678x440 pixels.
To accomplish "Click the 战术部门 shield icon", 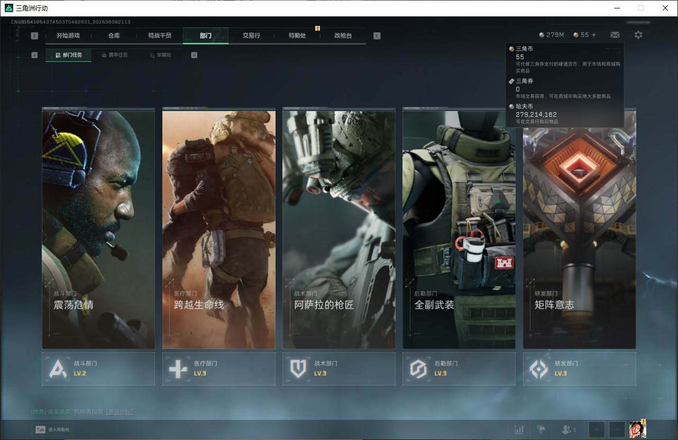I will pyautogui.click(x=298, y=369).
